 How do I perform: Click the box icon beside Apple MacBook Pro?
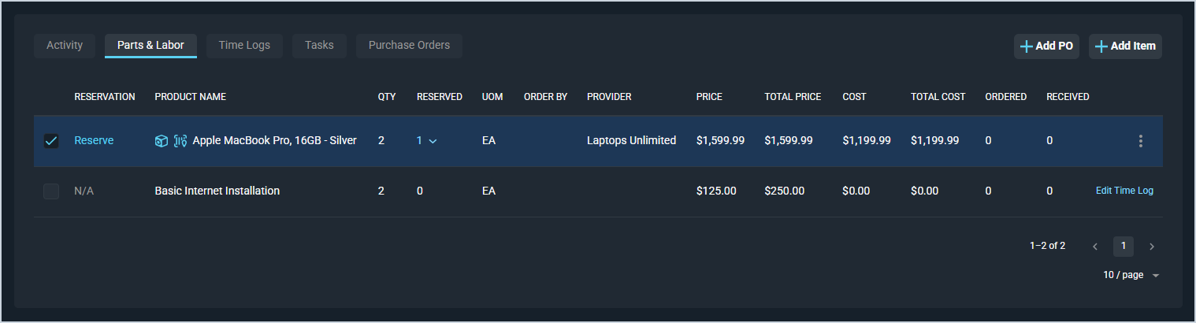161,141
